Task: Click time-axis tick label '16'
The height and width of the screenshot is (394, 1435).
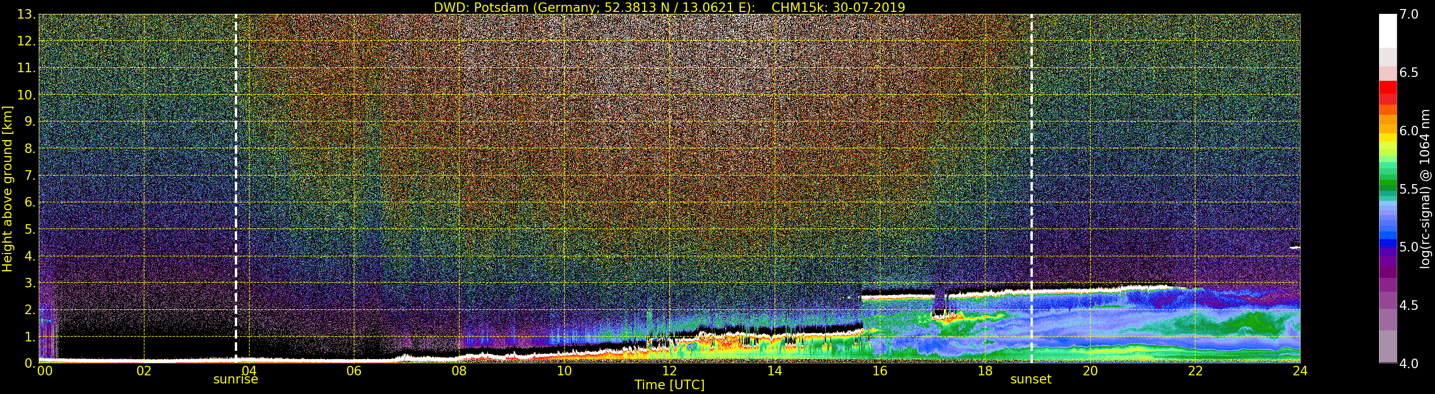Action: [x=880, y=371]
